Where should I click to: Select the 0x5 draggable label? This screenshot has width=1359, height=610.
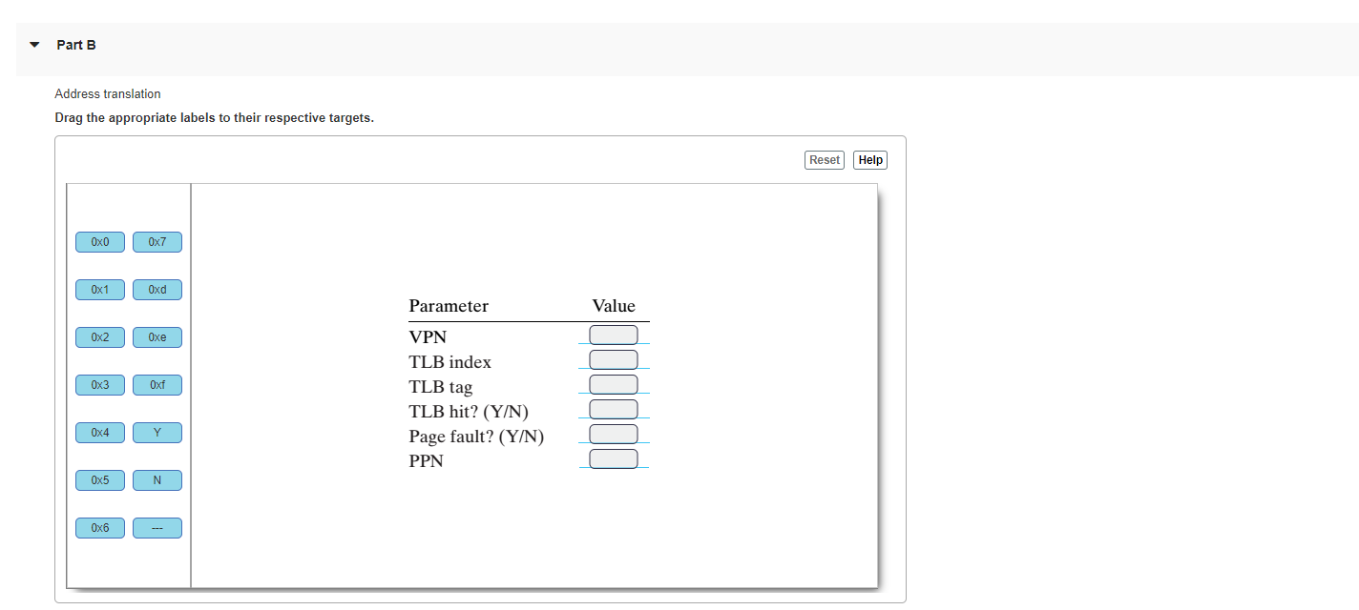tap(99, 479)
